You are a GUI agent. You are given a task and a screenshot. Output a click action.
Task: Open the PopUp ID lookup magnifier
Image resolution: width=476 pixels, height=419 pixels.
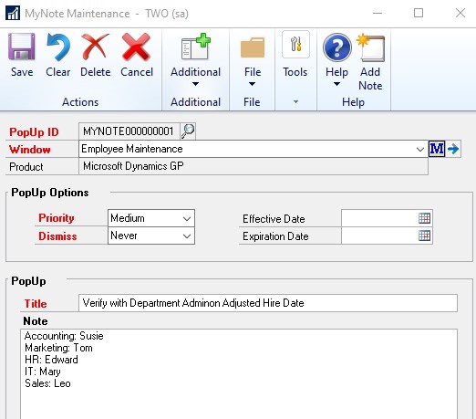tap(188, 131)
